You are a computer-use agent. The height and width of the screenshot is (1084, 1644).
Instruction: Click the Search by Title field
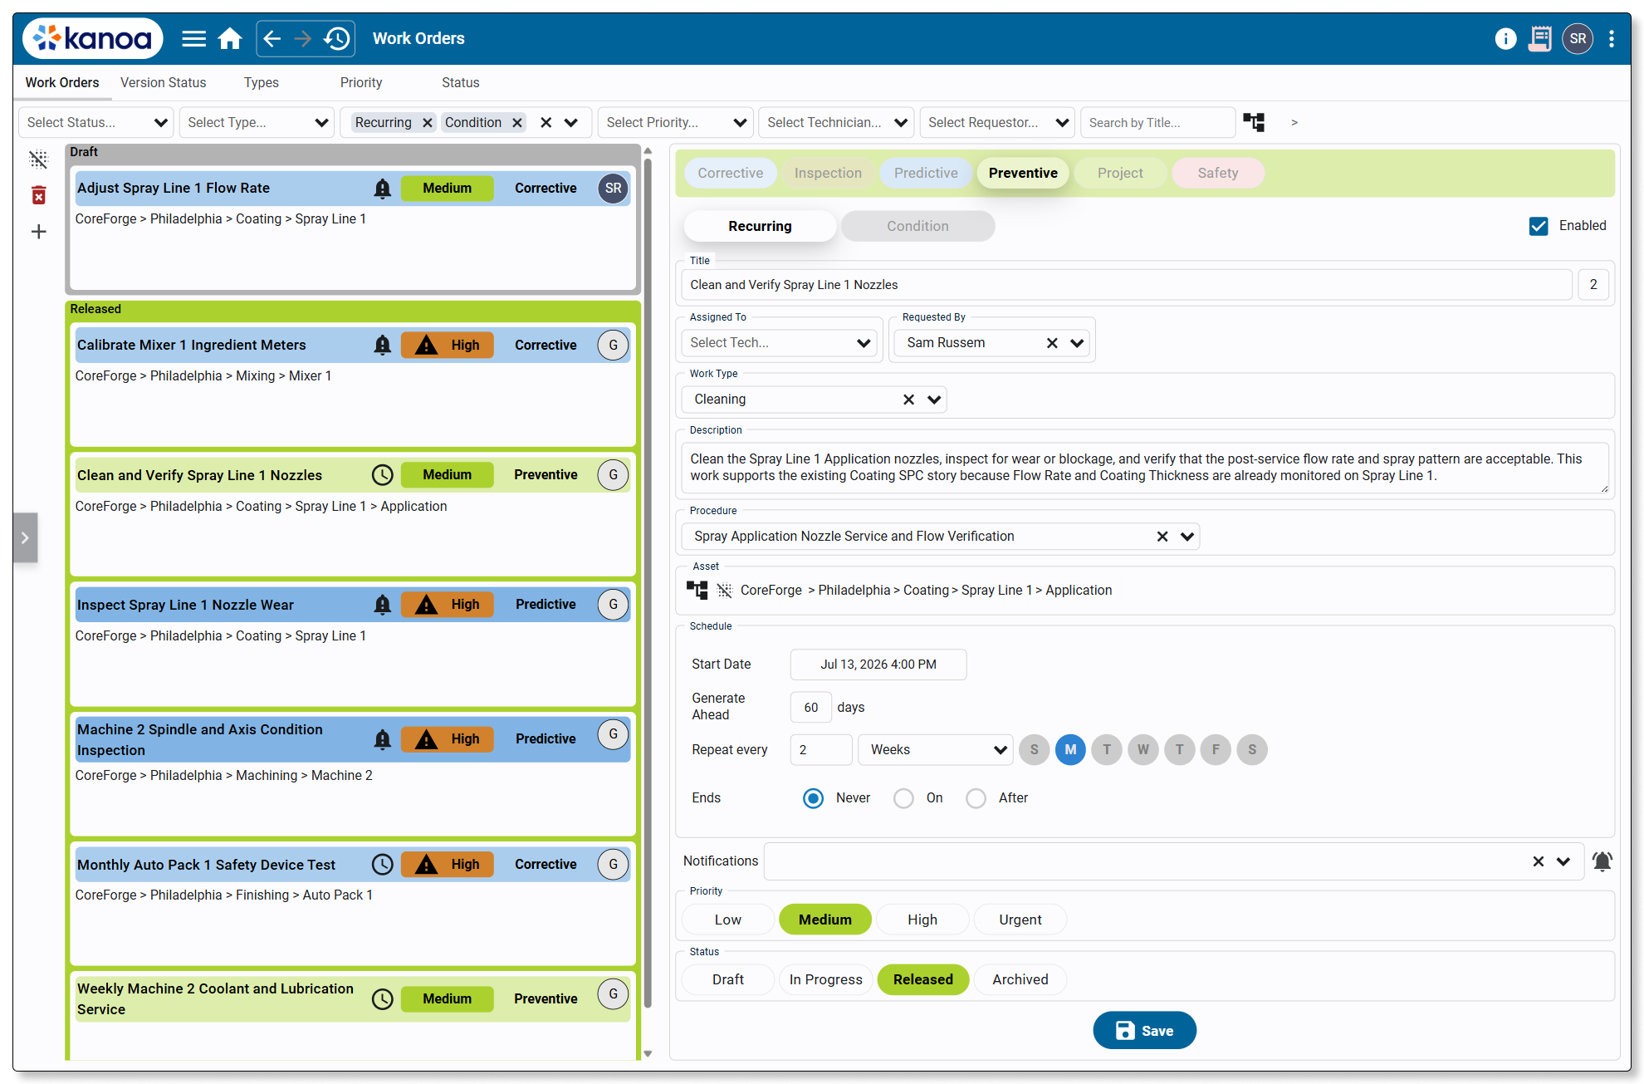coord(1157,123)
